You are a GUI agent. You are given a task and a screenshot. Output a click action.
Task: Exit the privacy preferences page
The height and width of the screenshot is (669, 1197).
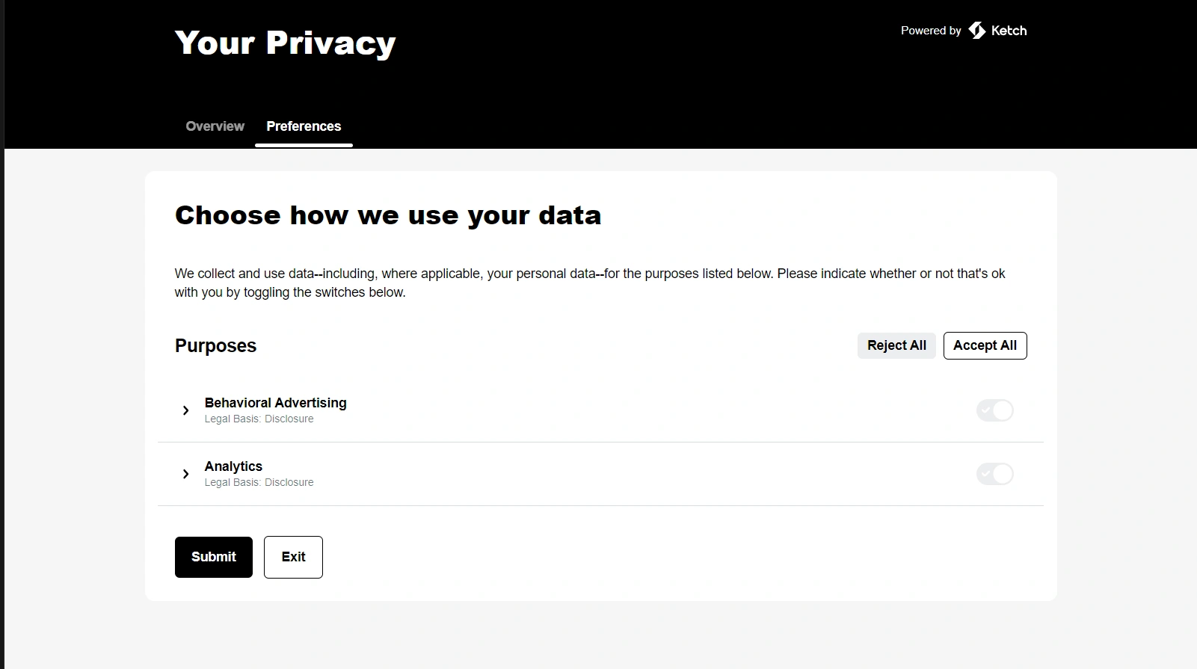293,557
